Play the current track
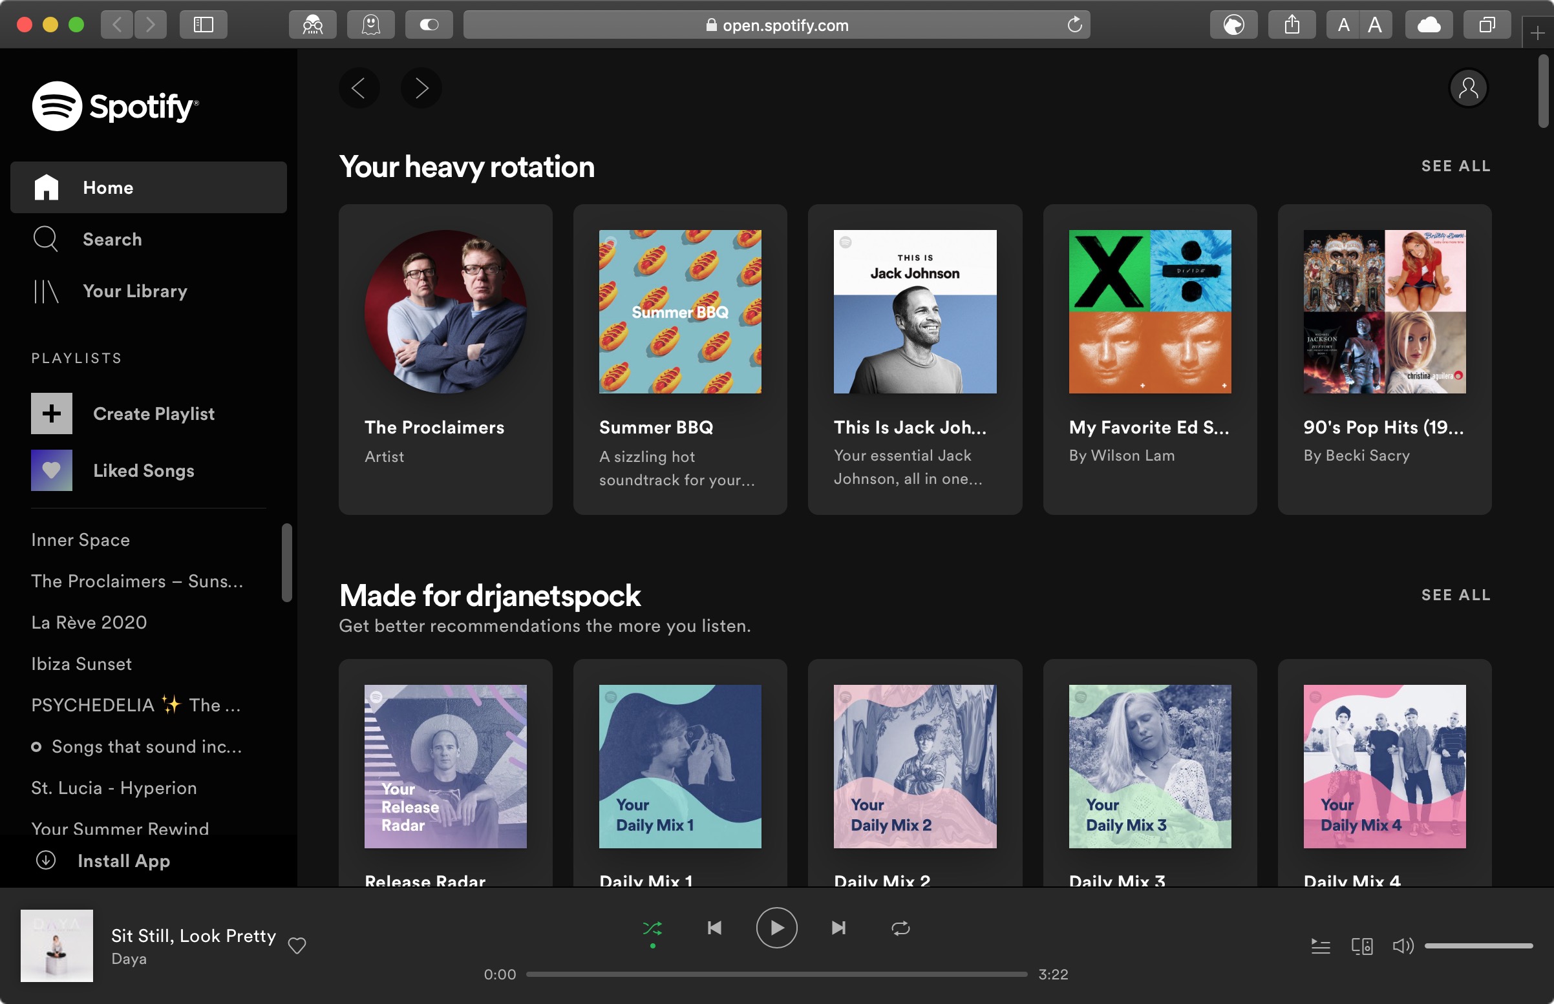The image size is (1554, 1004). click(x=775, y=927)
